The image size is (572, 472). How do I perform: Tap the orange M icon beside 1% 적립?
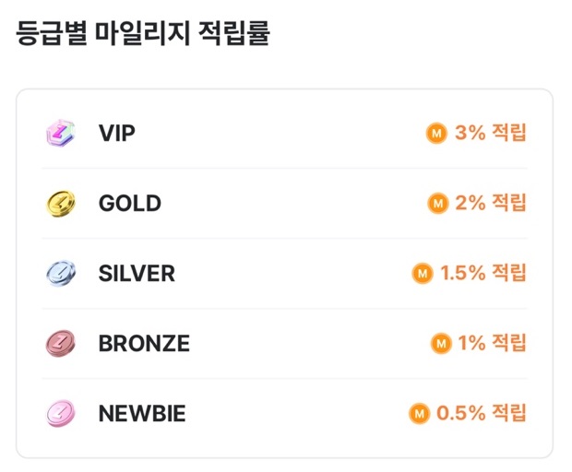(441, 343)
